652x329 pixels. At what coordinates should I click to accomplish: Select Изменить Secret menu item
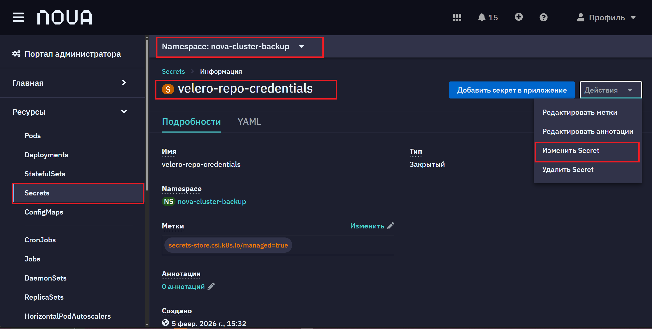(x=587, y=151)
